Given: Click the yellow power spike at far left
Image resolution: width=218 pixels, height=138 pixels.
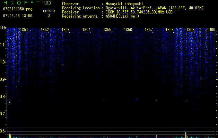Looking at the screenshot, I should (x=10, y=136).
